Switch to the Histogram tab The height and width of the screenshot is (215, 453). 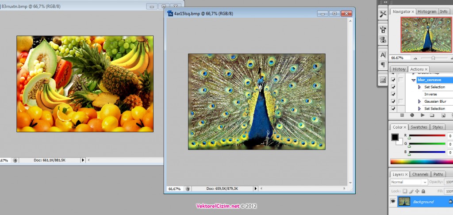[426, 12]
